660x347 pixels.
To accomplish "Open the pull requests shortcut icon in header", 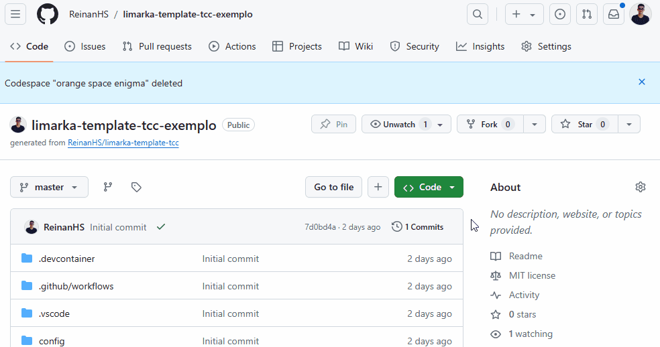I will pyautogui.click(x=587, y=14).
